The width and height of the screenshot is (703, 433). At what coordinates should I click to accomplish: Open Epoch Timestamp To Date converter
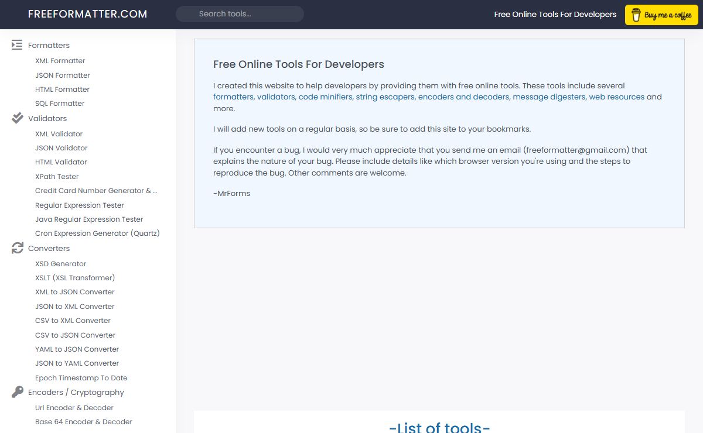pos(81,378)
